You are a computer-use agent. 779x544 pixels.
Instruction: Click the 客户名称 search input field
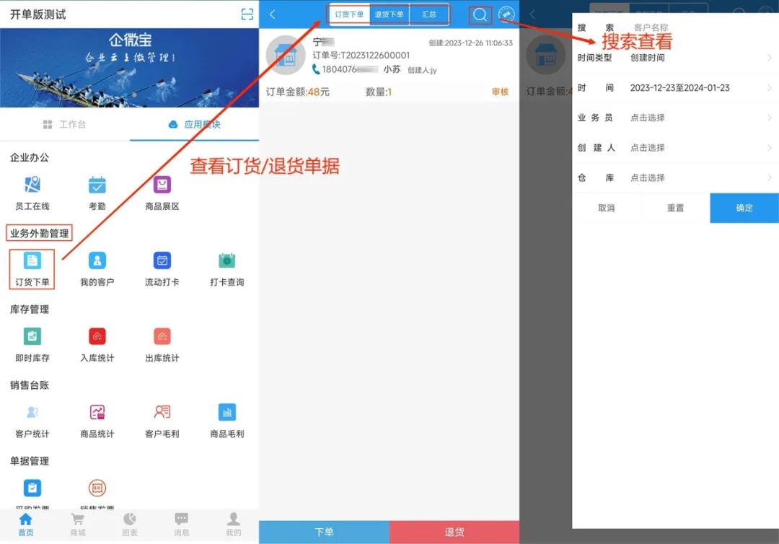[x=692, y=27]
